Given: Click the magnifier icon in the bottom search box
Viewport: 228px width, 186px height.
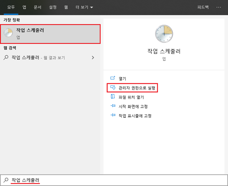Looking at the screenshot, I should (6, 180).
